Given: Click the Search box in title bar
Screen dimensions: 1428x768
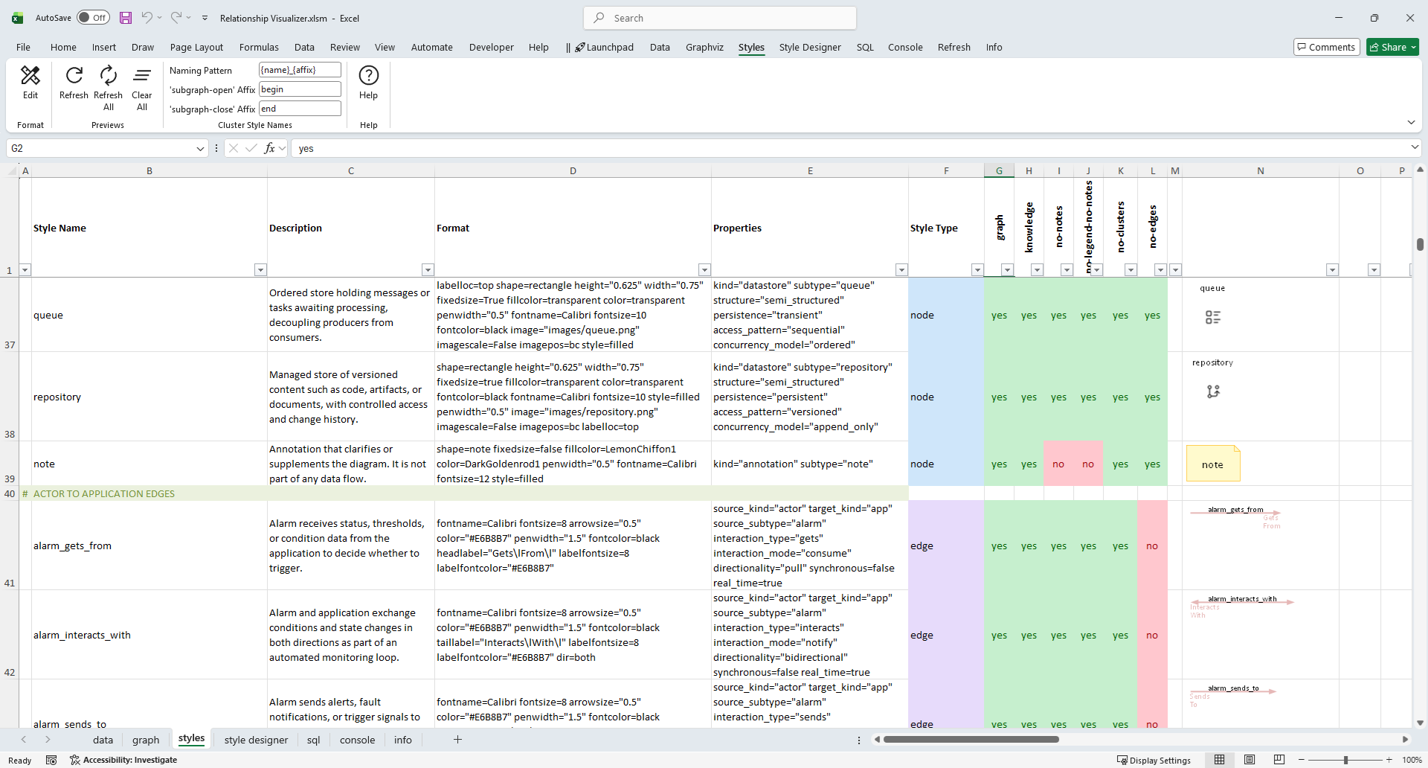Looking at the screenshot, I should pos(720,18).
